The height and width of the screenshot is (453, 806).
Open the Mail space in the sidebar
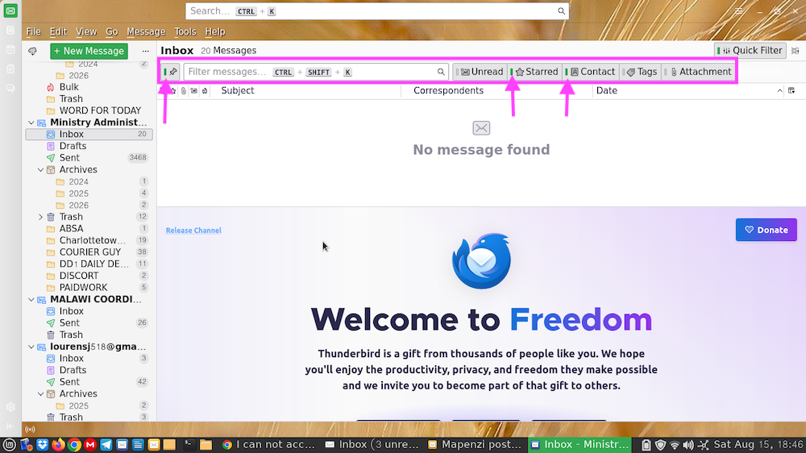click(x=10, y=10)
